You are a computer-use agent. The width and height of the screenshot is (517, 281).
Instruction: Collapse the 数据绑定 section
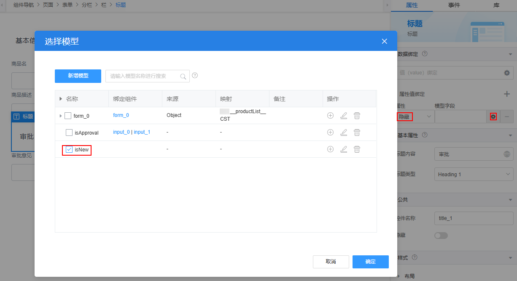(x=510, y=54)
